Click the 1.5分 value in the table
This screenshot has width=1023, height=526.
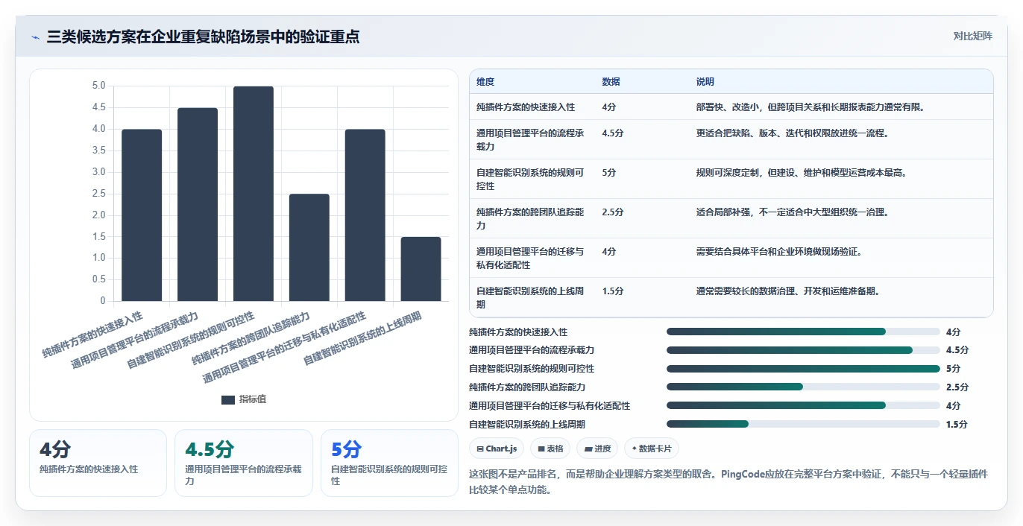[613, 291]
